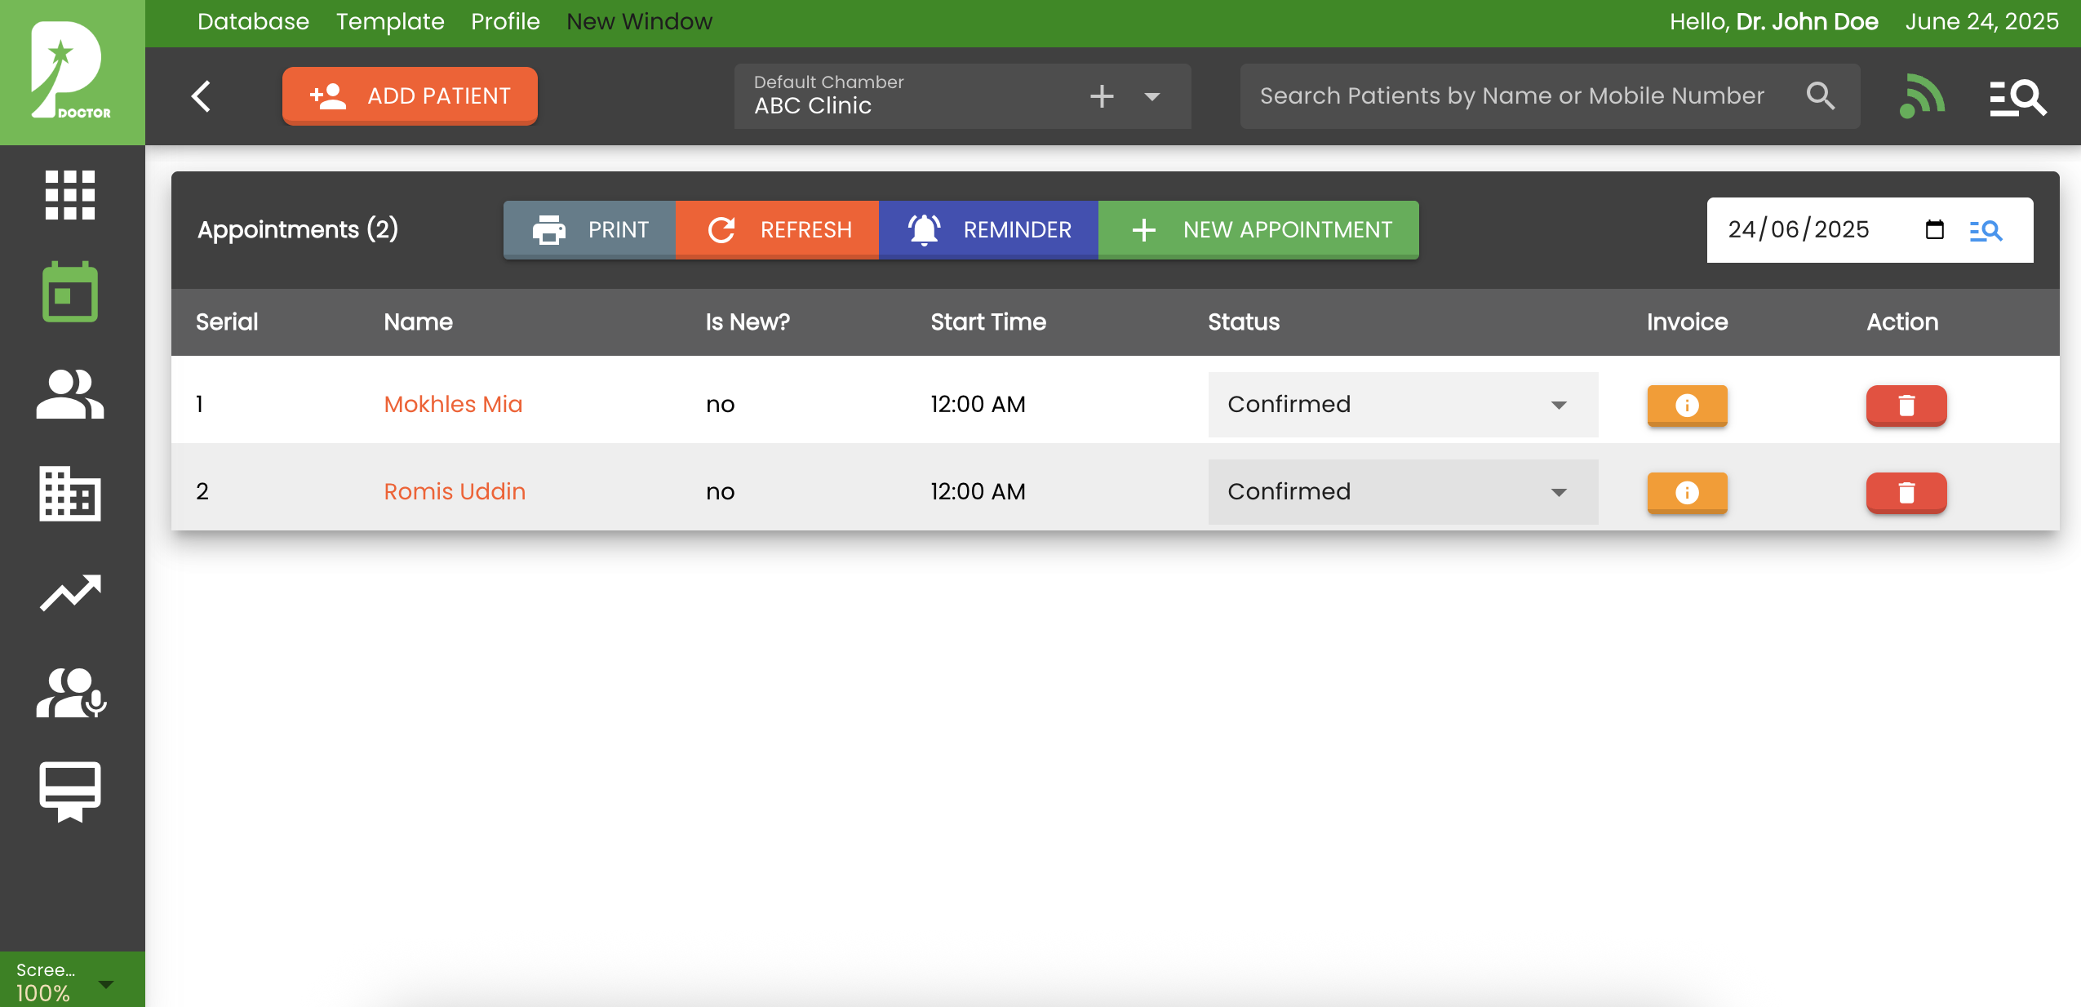Image resolution: width=2081 pixels, height=1007 pixels.
Task: Add a new chamber with the plus icon
Action: (1102, 96)
